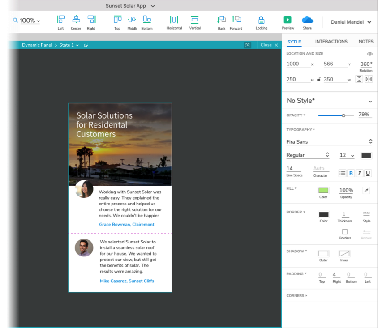Viewport: 378px width, 328px height.
Task: Open the Daniel Mandel account menu
Action: pyautogui.click(x=351, y=22)
